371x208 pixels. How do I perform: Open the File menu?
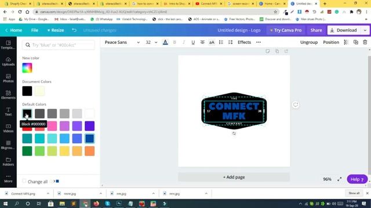pos(35,30)
